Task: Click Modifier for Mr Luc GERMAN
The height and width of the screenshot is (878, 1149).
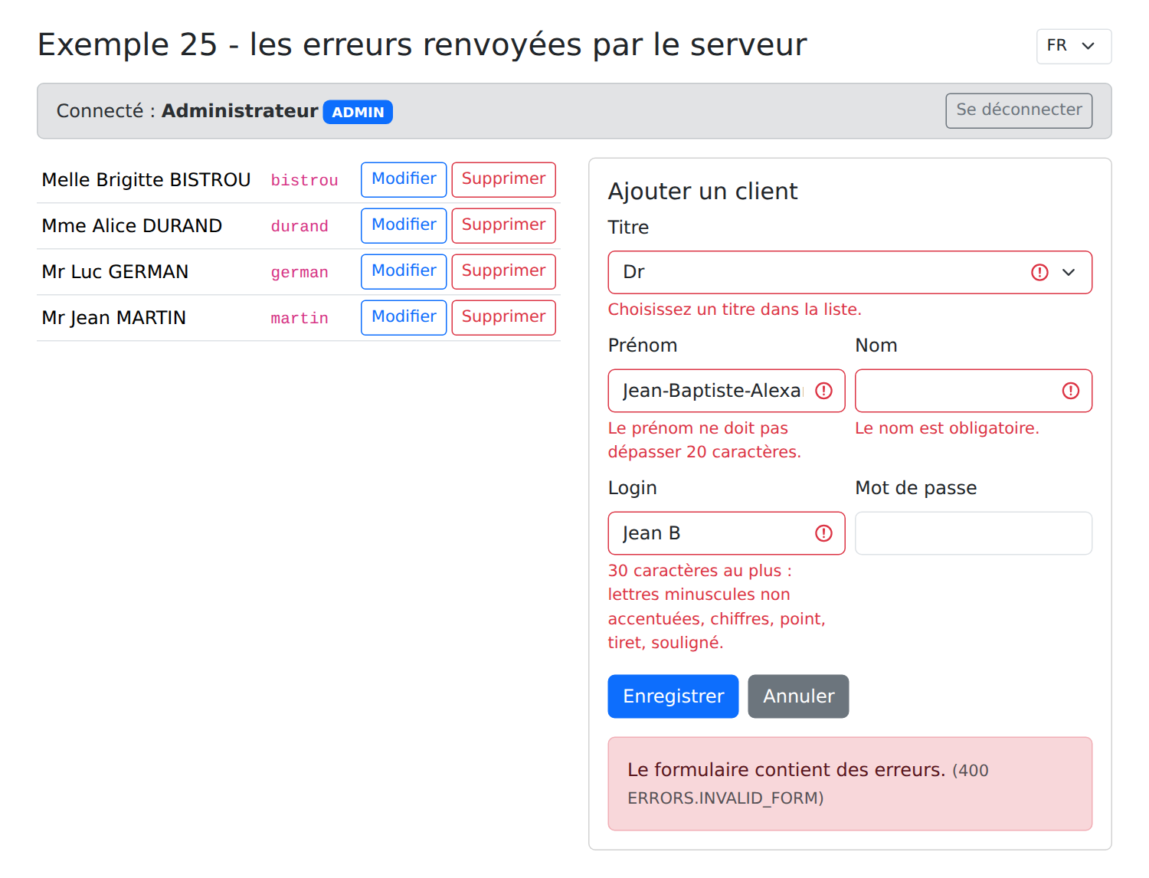Action: (x=404, y=271)
